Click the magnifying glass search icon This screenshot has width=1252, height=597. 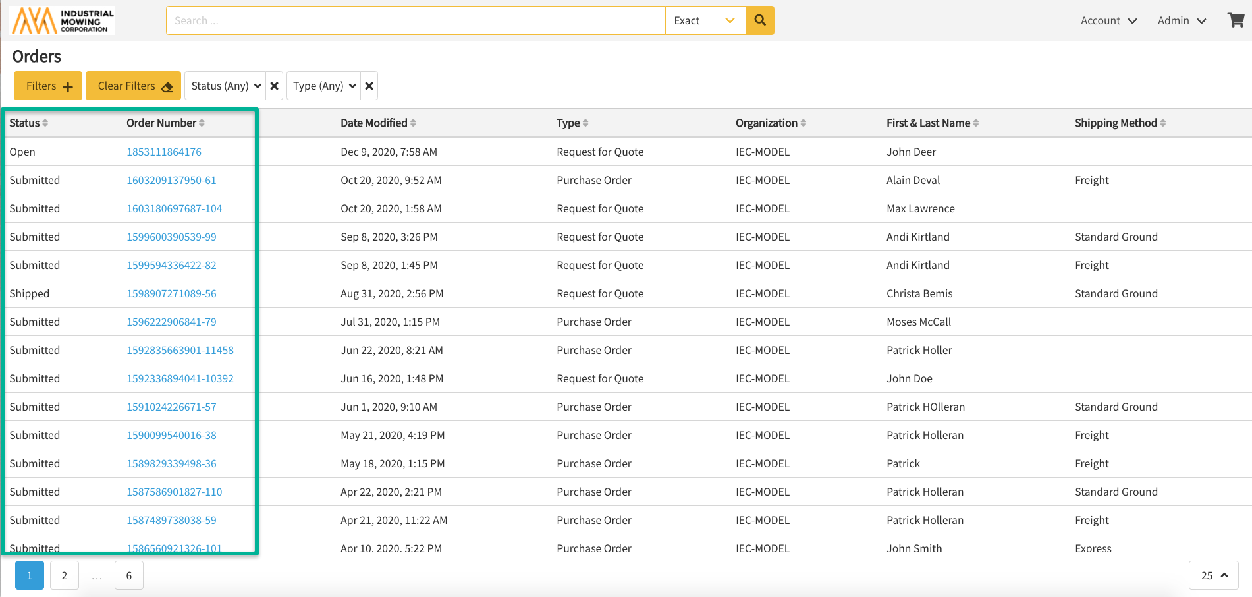point(759,20)
